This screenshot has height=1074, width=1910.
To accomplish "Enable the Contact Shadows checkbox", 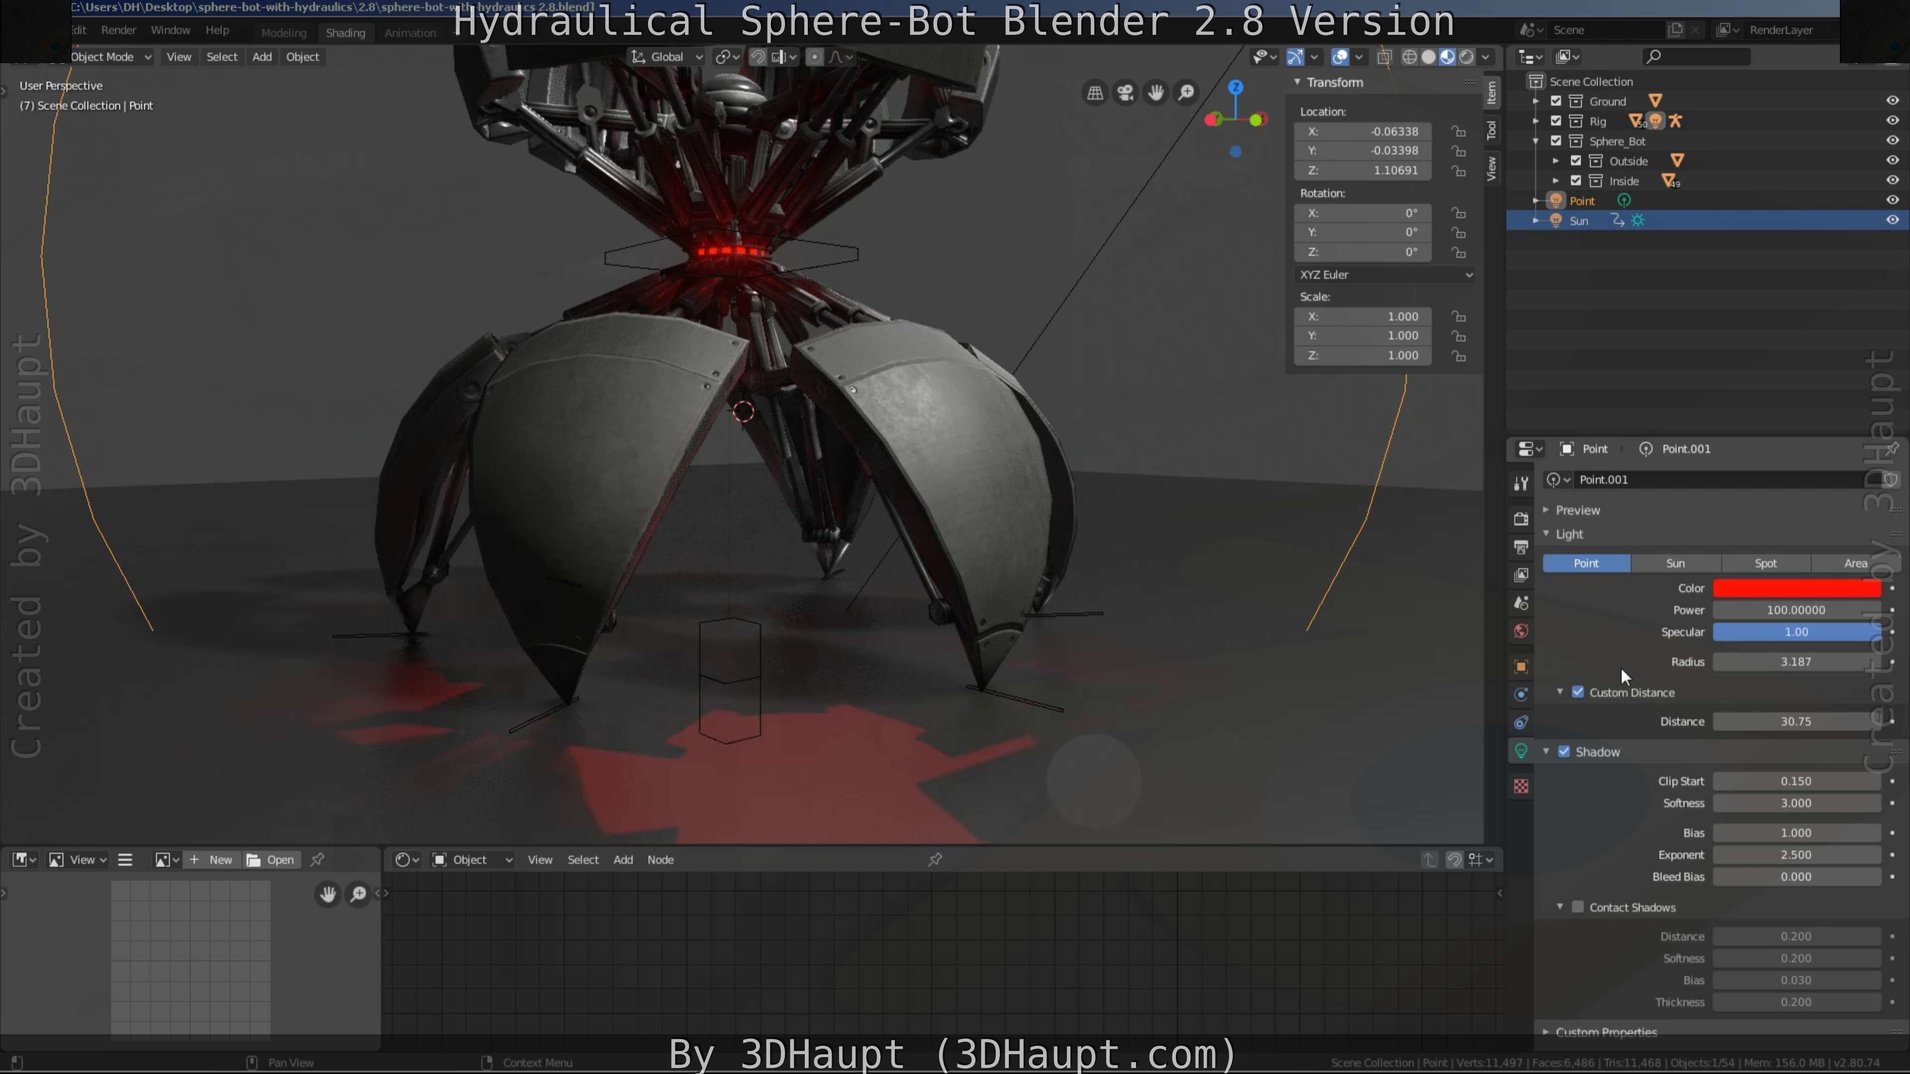I will point(1578,907).
